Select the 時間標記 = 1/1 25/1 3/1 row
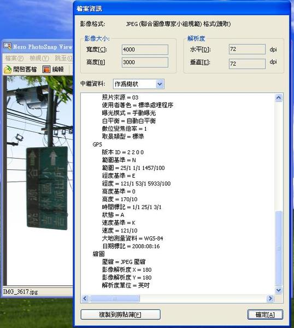Screen dimensions: 294x328 [x=132, y=207]
